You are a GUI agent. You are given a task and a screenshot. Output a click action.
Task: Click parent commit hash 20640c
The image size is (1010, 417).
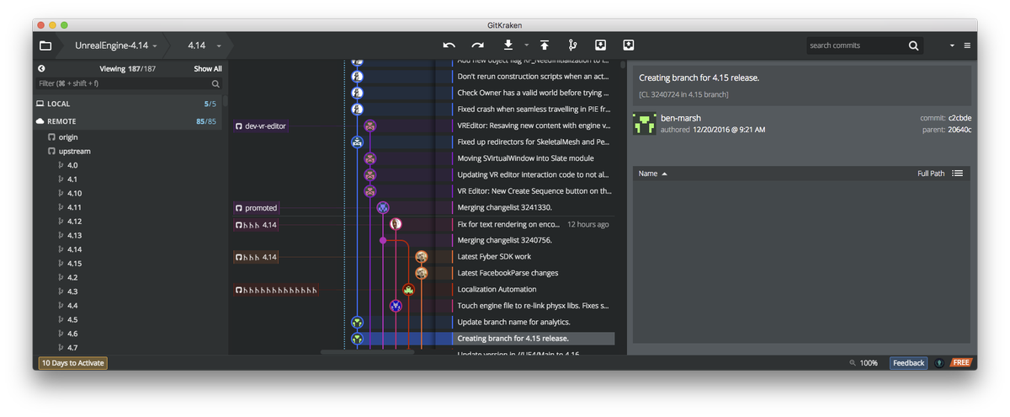click(x=960, y=130)
